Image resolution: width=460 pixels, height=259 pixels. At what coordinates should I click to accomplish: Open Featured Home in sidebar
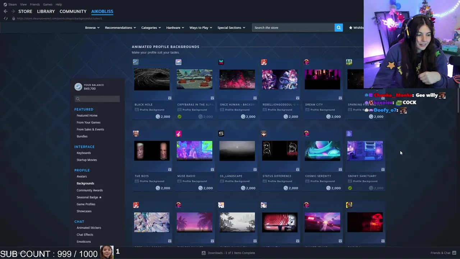(x=87, y=115)
